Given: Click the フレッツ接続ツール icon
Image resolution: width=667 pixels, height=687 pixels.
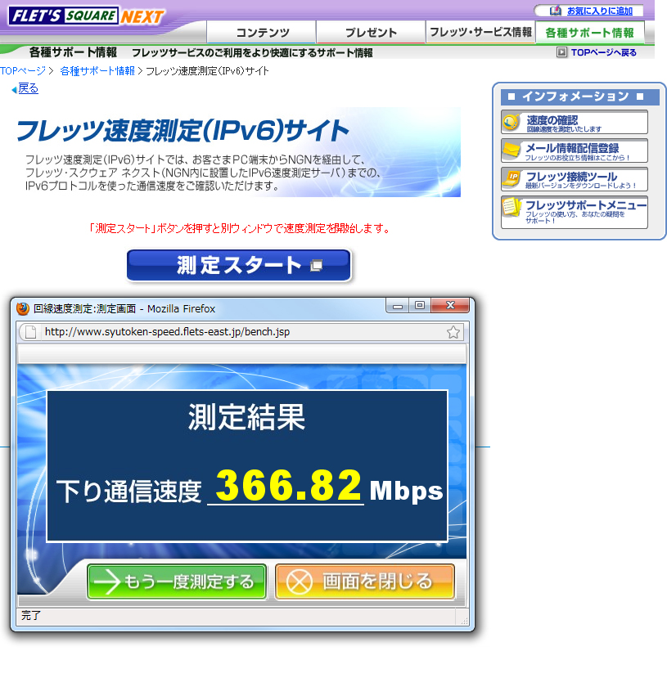Looking at the screenshot, I should point(512,179).
